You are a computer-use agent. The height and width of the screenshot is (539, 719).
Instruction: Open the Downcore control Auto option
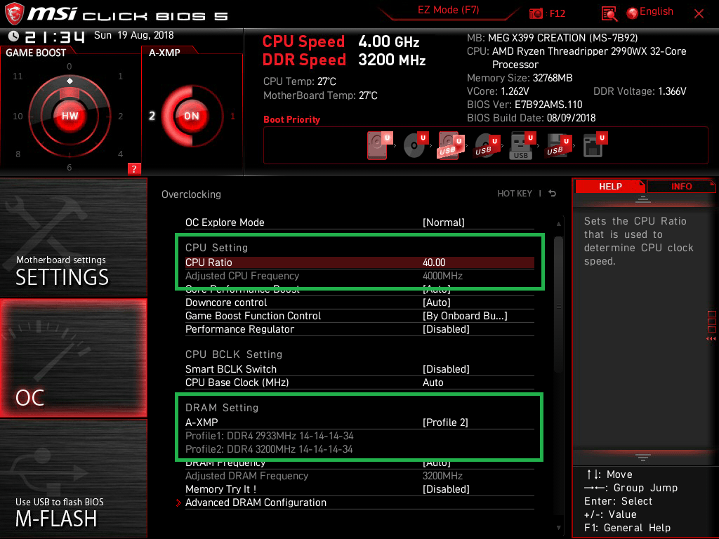[359, 302]
